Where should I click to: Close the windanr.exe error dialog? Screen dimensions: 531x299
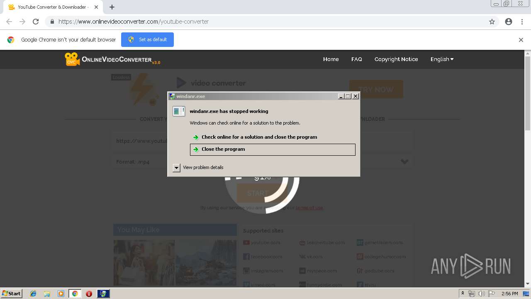(x=355, y=96)
